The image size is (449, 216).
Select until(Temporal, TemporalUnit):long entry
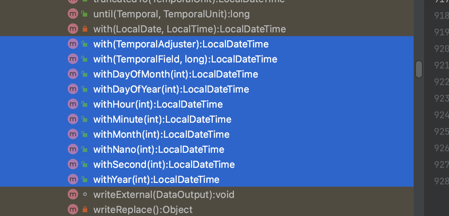coord(171,14)
